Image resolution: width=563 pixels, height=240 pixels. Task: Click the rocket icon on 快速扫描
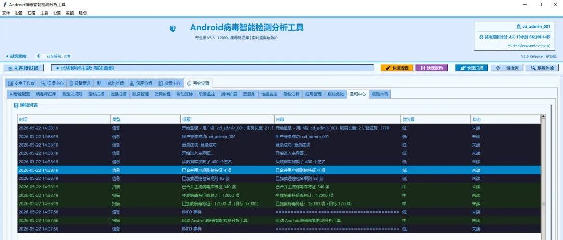(x=463, y=68)
